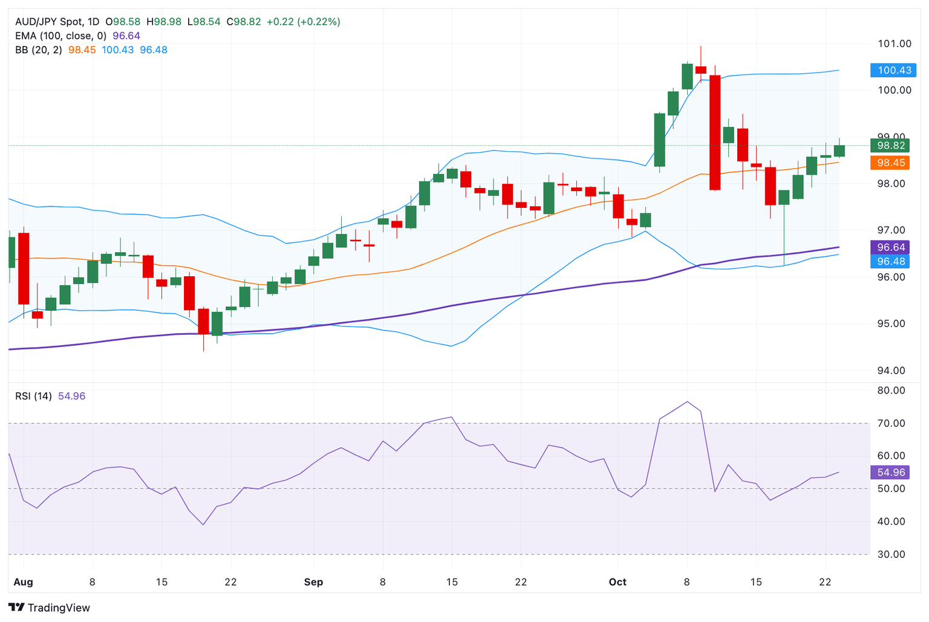929x622 pixels.
Task: Click the 101.00 price axis label
Action: pos(894,44)
